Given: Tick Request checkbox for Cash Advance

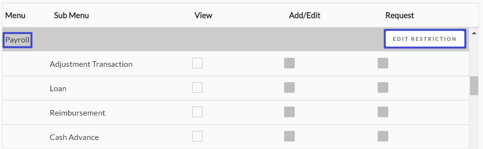Looking at the screenshot, I should coord(383,136).
